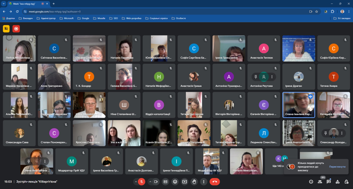Open the meeting details info icon

point(311,182)
